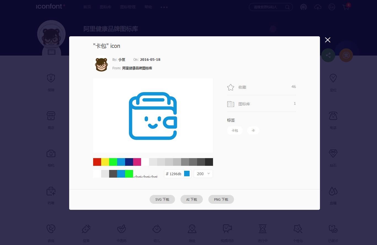Click the search magnifier icon

(287, 7)
